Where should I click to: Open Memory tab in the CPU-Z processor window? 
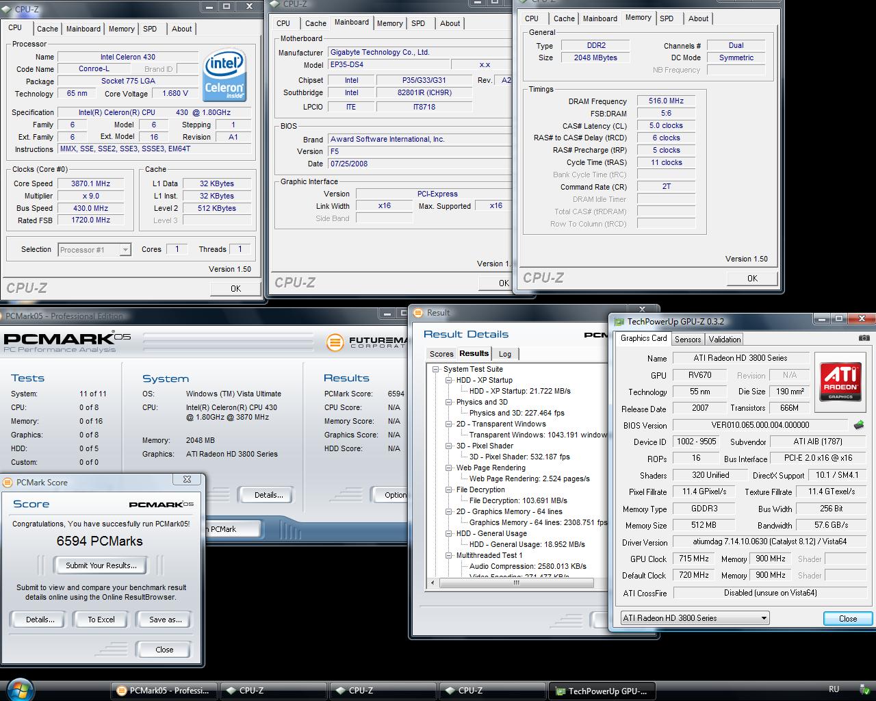121,29
